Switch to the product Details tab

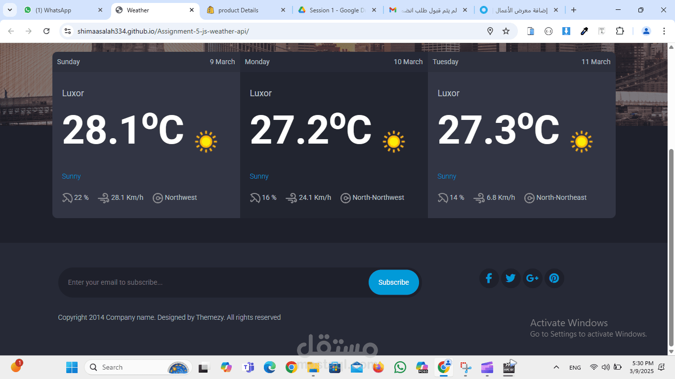pyautogui.click(x=246, y=10)
